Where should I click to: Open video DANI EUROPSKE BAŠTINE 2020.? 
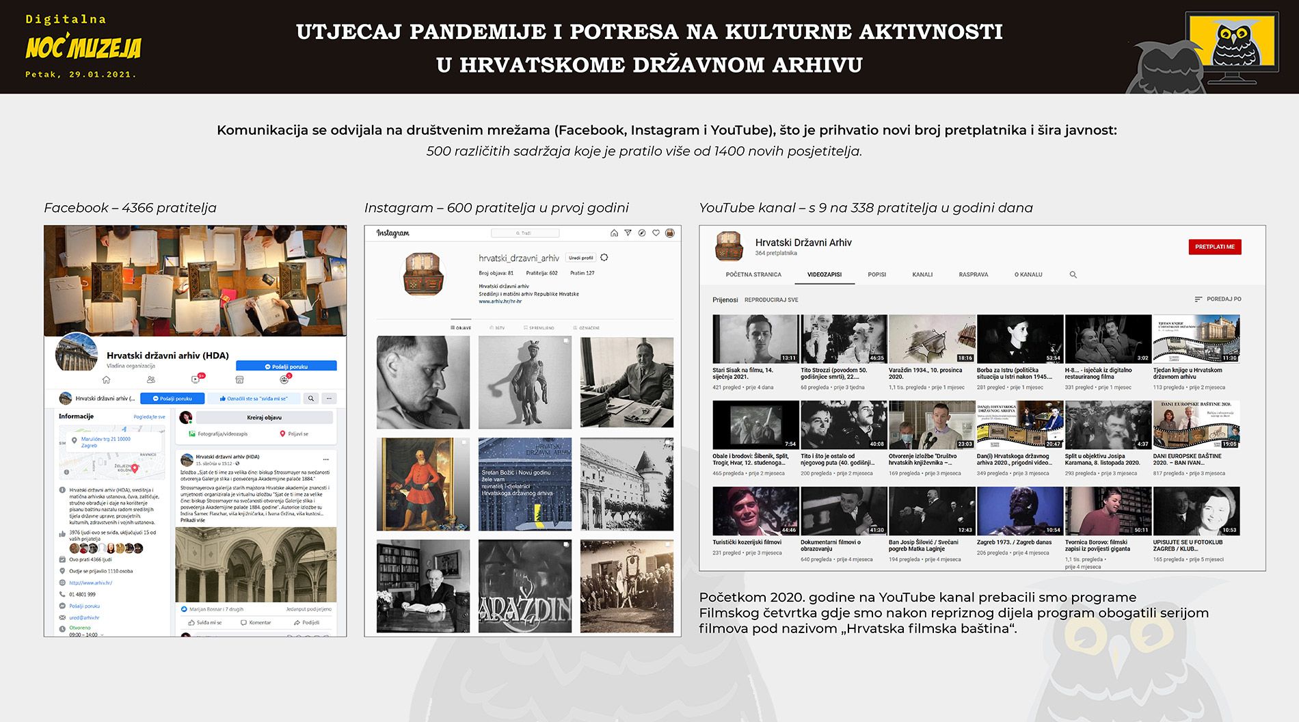[x=1196, y=425]
